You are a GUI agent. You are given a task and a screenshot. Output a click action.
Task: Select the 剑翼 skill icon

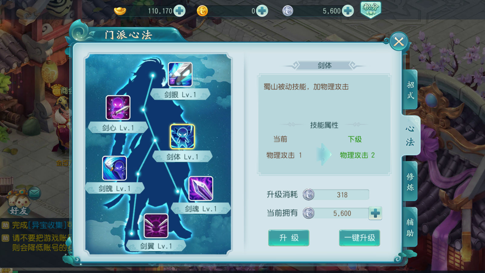tap(156, 226)
